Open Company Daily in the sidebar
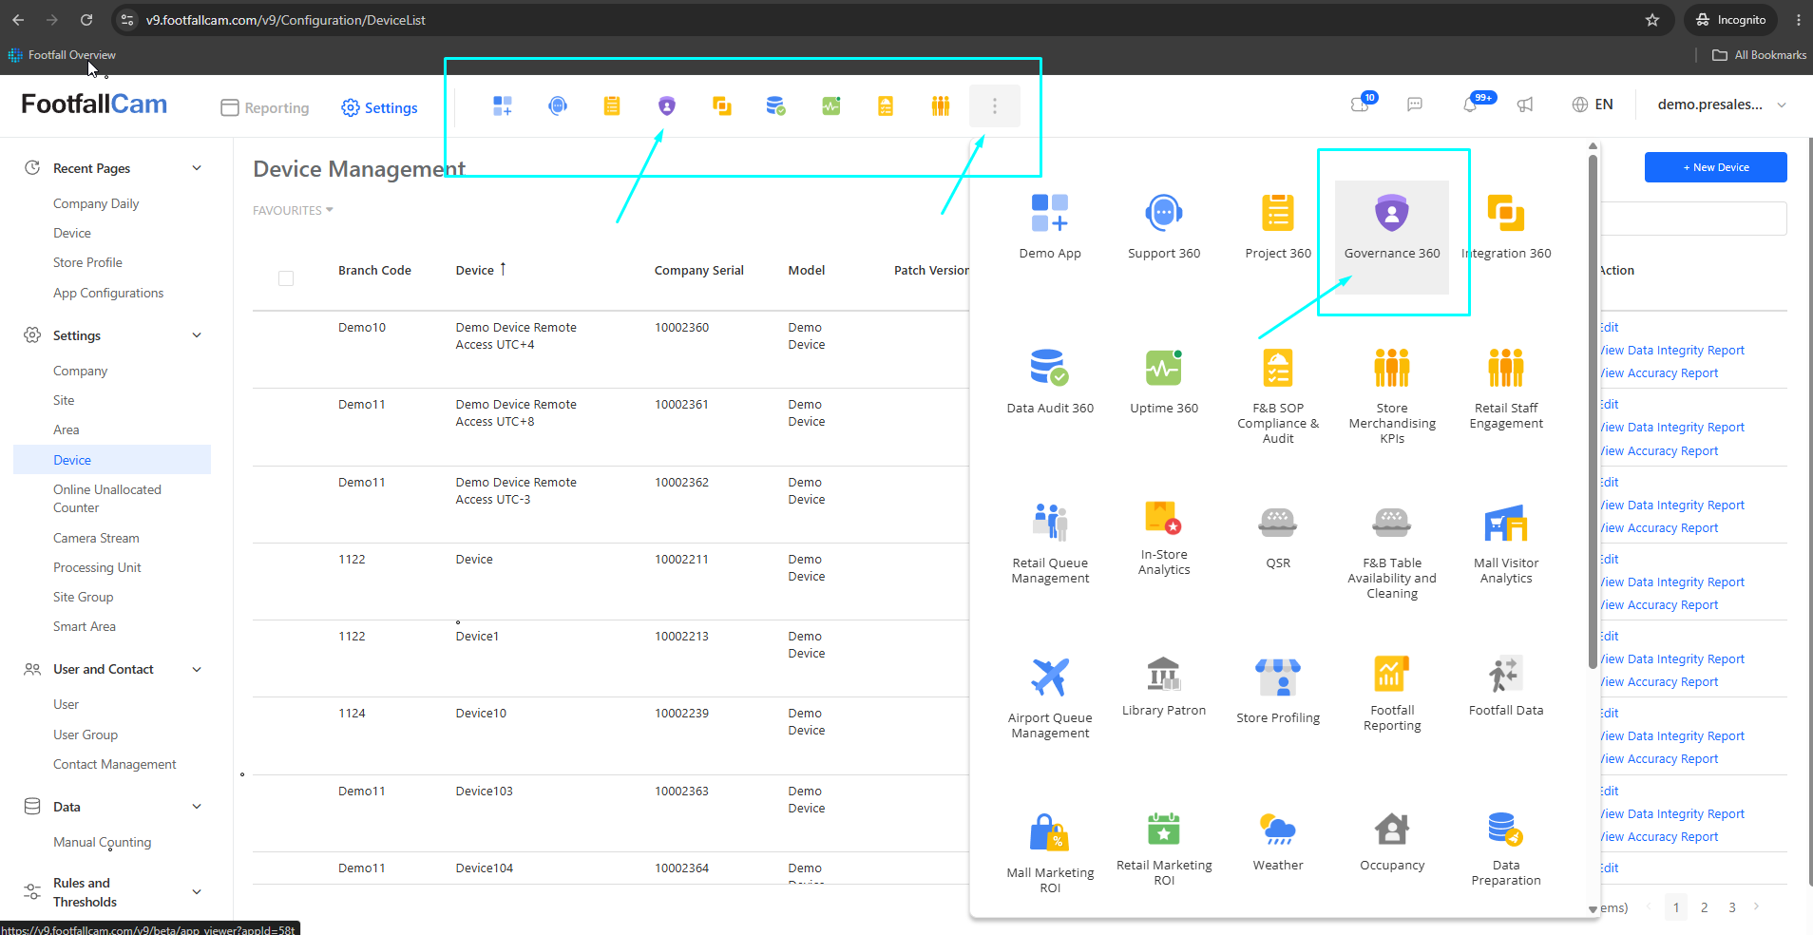Screen dimensions: 1813x935 (x=96, y=203)
